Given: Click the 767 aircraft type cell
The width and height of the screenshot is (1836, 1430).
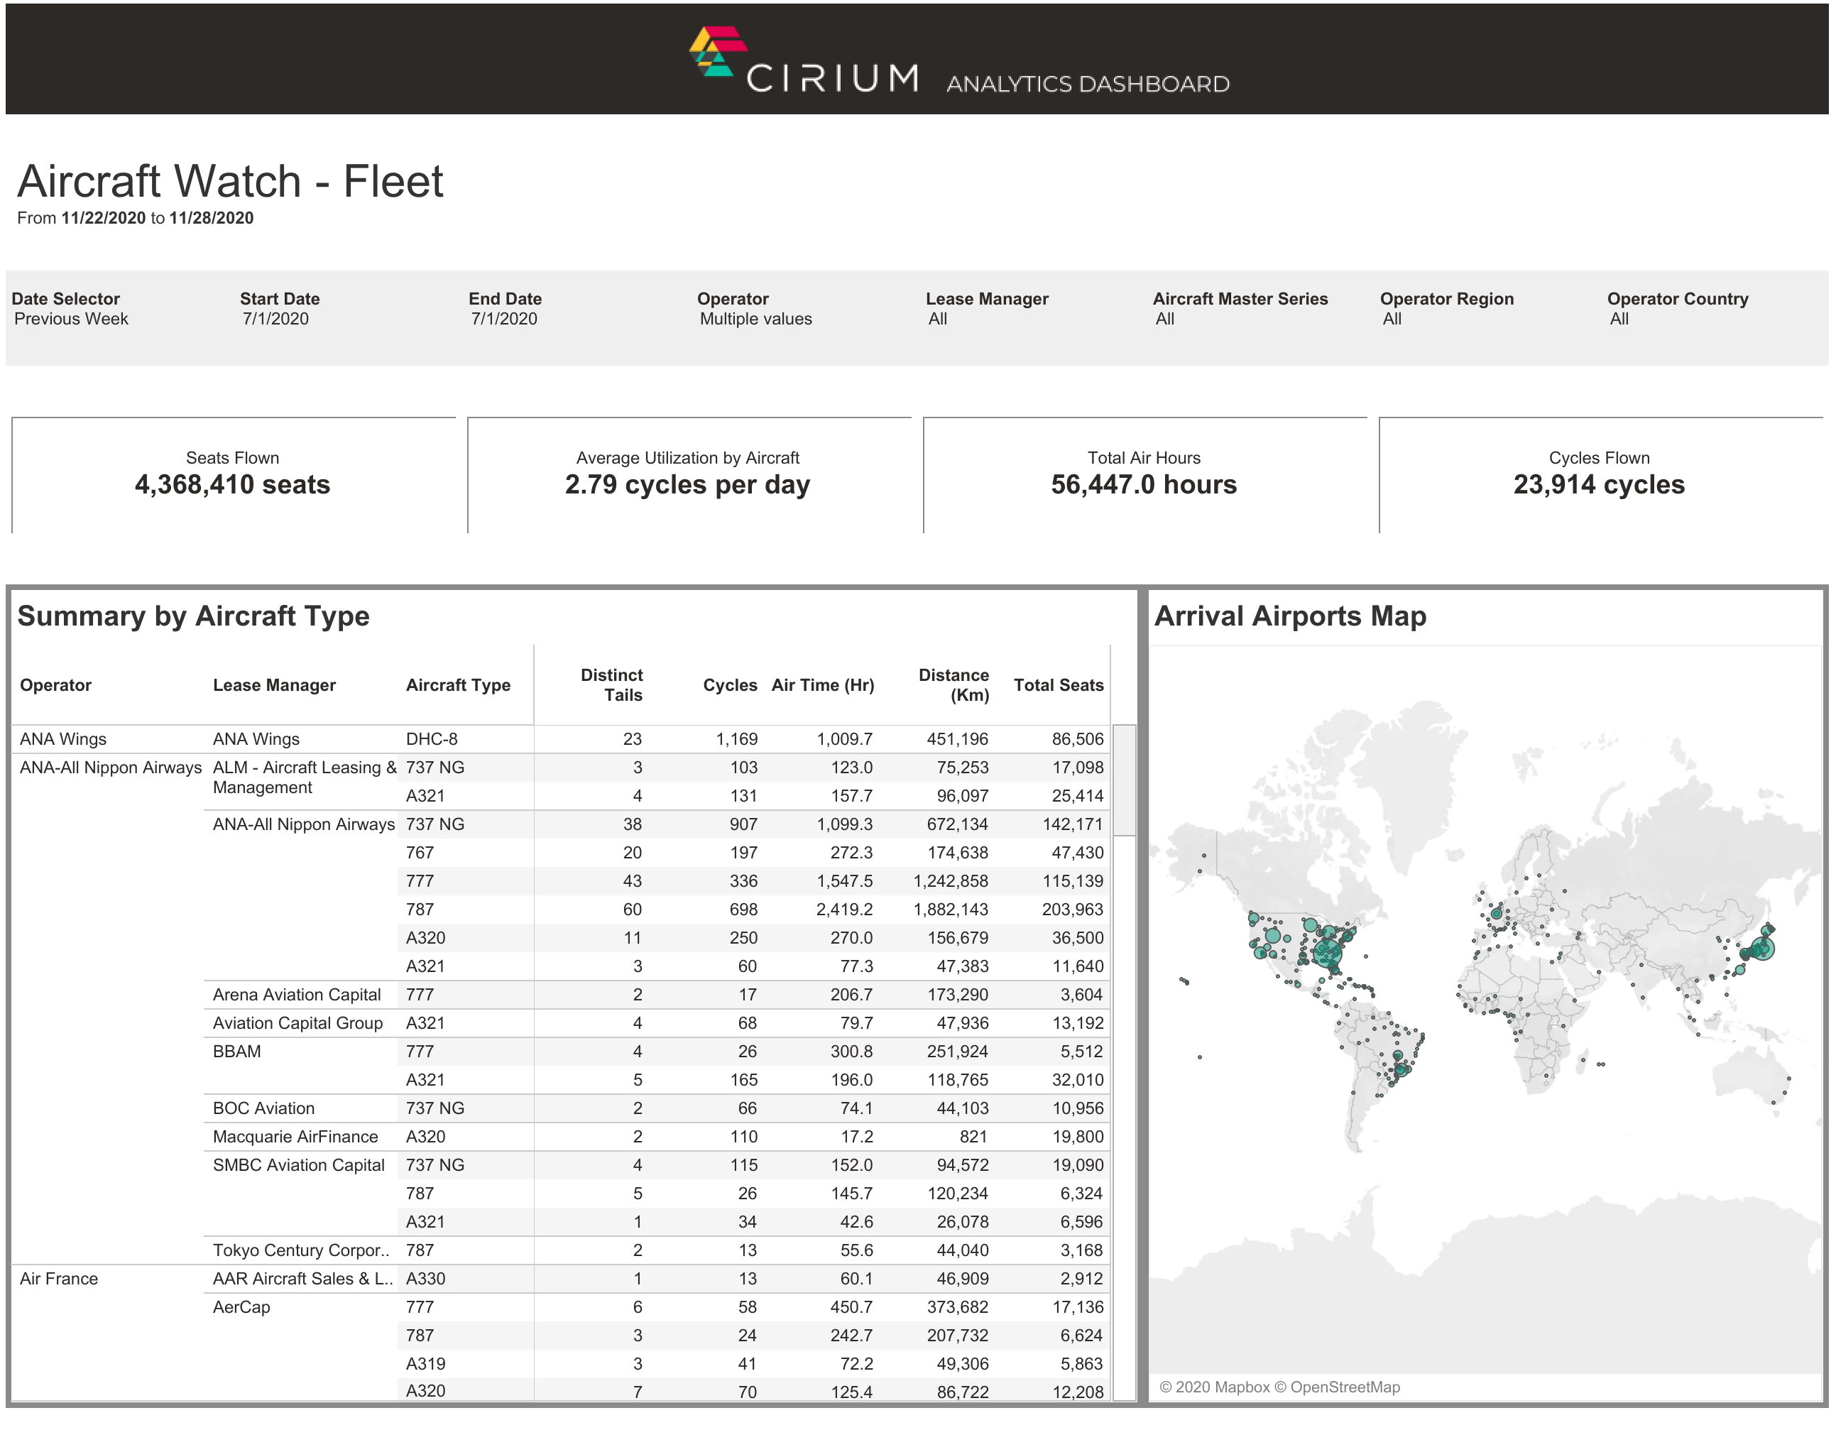Looking at the screenshot, I should [420, 853].
